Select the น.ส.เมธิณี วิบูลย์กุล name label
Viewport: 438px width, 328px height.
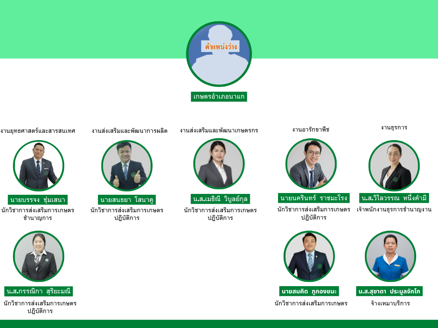click(220, 199)
